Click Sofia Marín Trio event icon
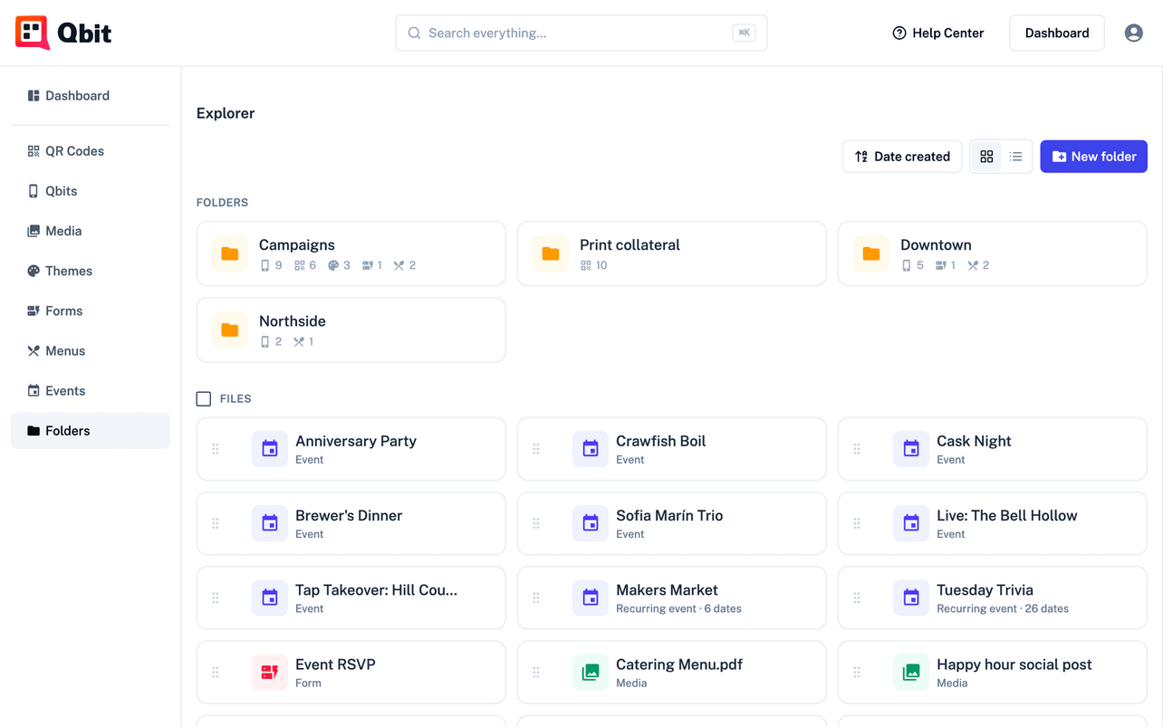The height and width of the screenshot is (727, 1163). [591, 523]
